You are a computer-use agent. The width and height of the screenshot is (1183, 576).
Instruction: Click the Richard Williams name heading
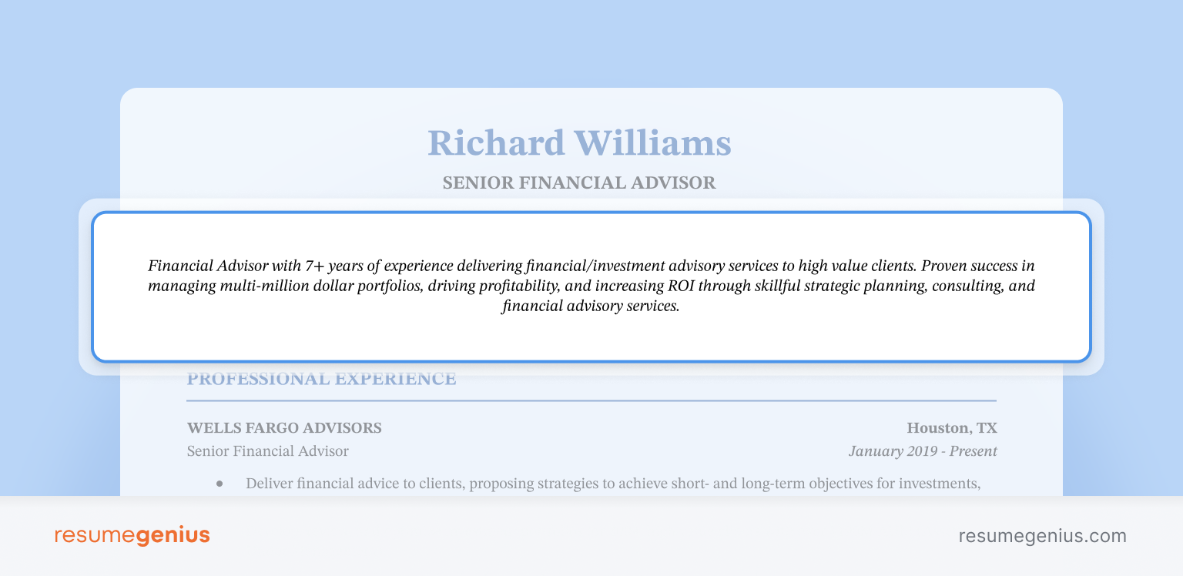(x=579, y=143)
